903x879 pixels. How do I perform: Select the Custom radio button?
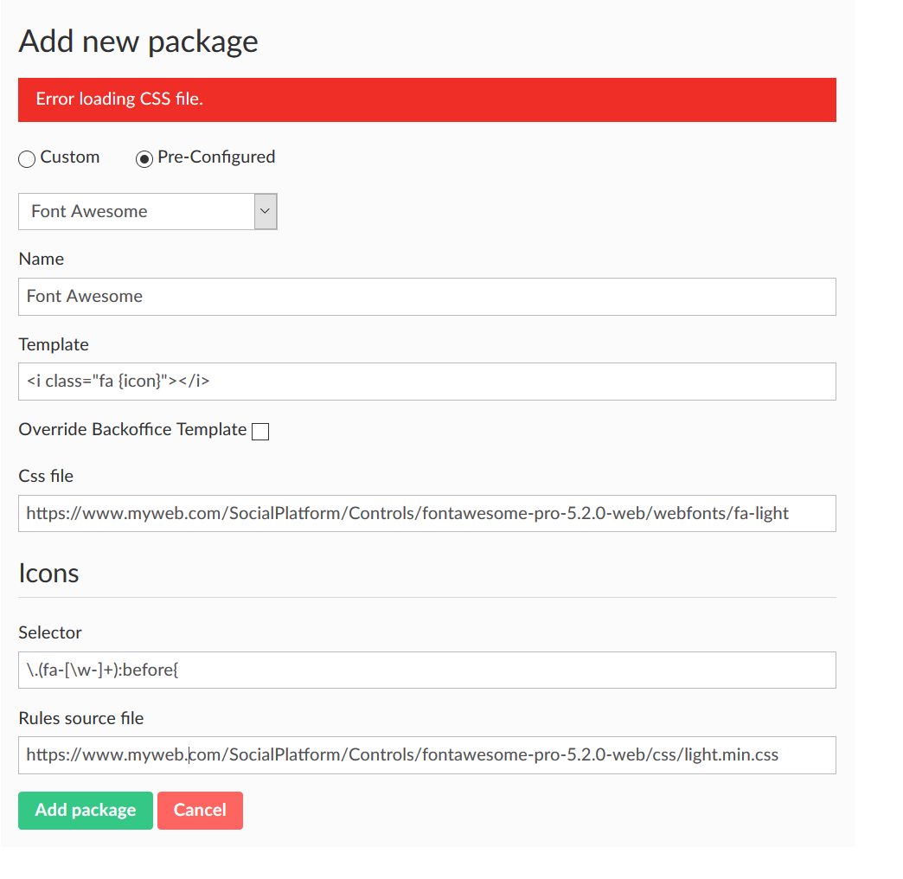pos(27,159)
